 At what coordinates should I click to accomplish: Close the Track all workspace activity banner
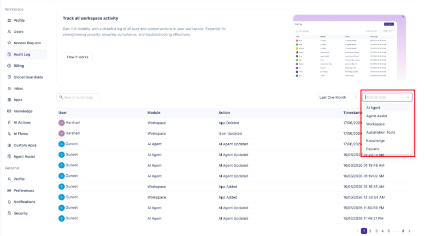point(403,17)
